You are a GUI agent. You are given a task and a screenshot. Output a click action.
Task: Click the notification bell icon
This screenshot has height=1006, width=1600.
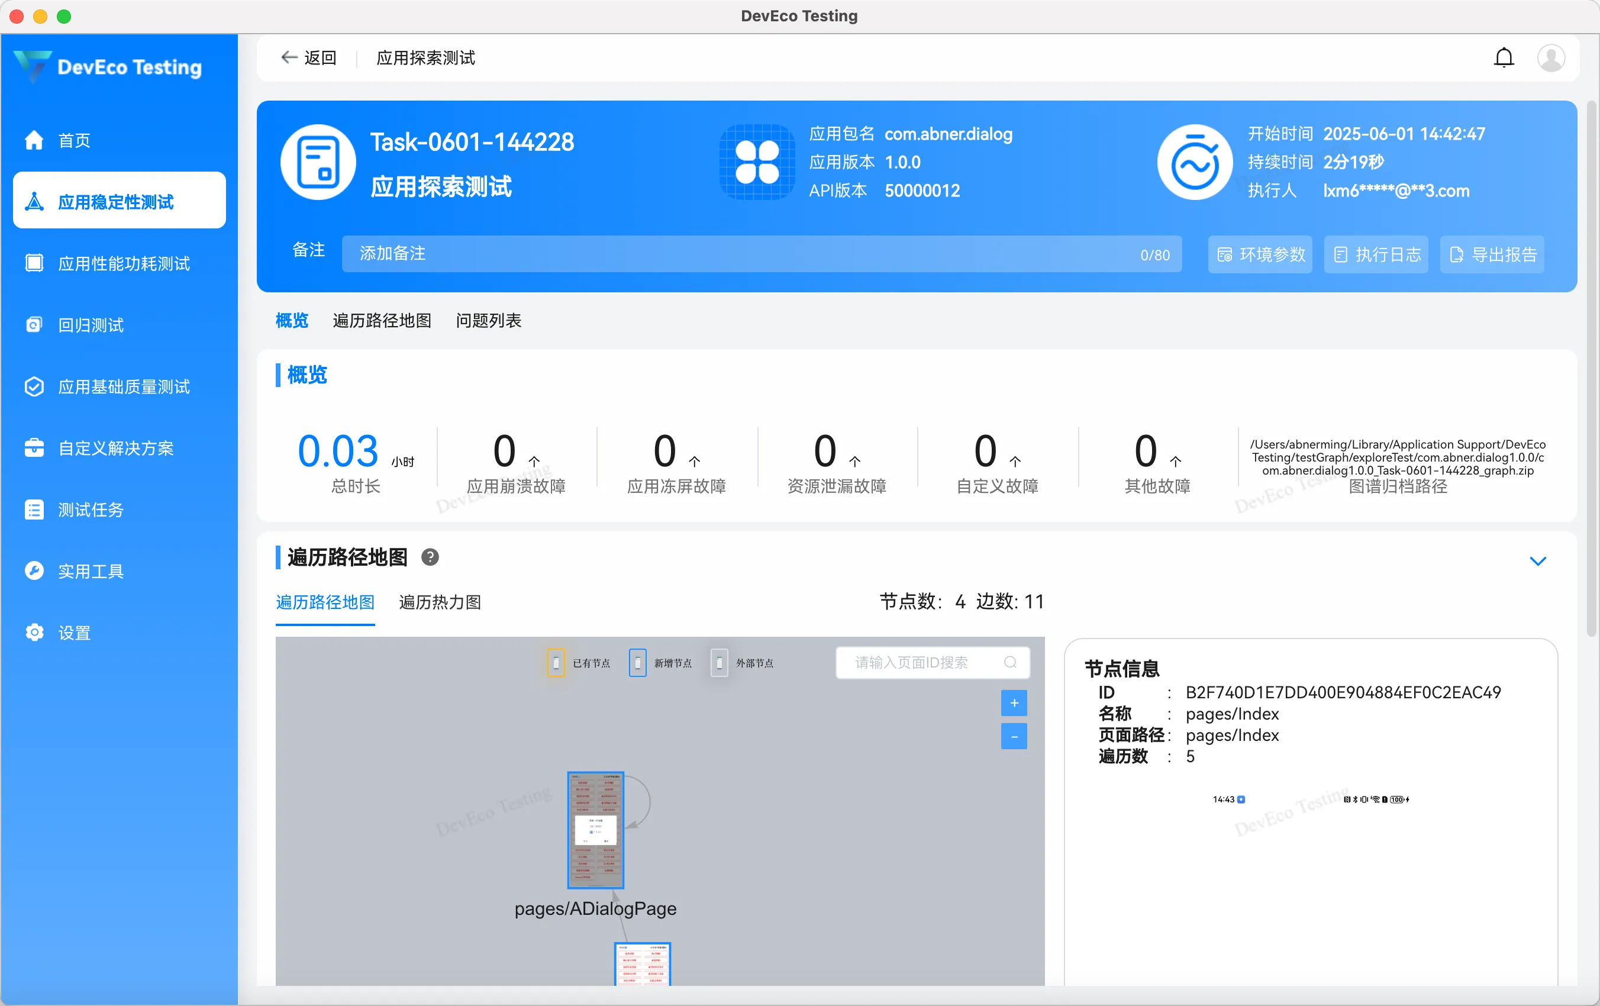click(x=1504, y=58)
